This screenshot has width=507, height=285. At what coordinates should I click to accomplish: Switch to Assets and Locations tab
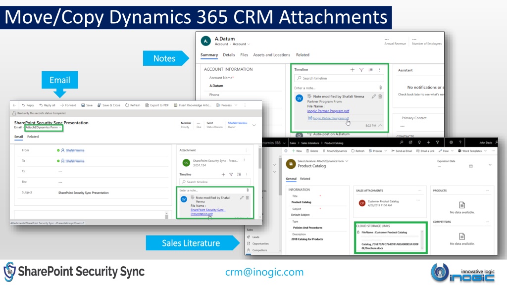[x=272, y=55]
